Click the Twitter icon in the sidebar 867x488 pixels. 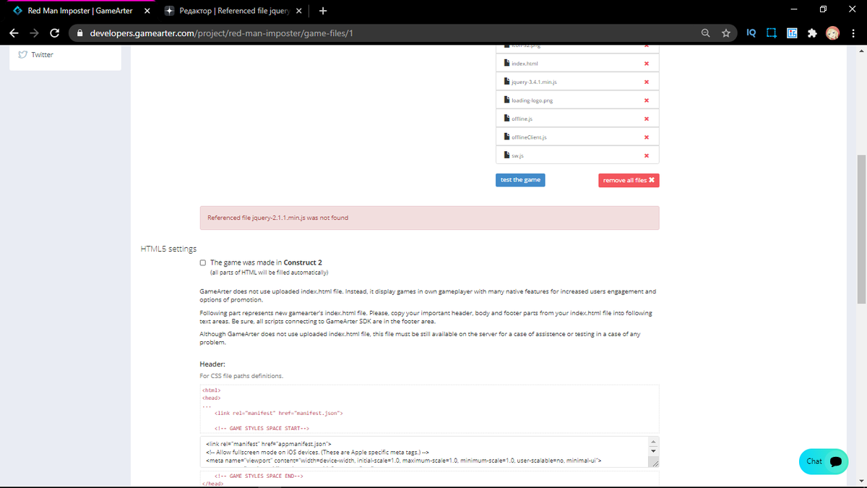(x=23, y=54)
